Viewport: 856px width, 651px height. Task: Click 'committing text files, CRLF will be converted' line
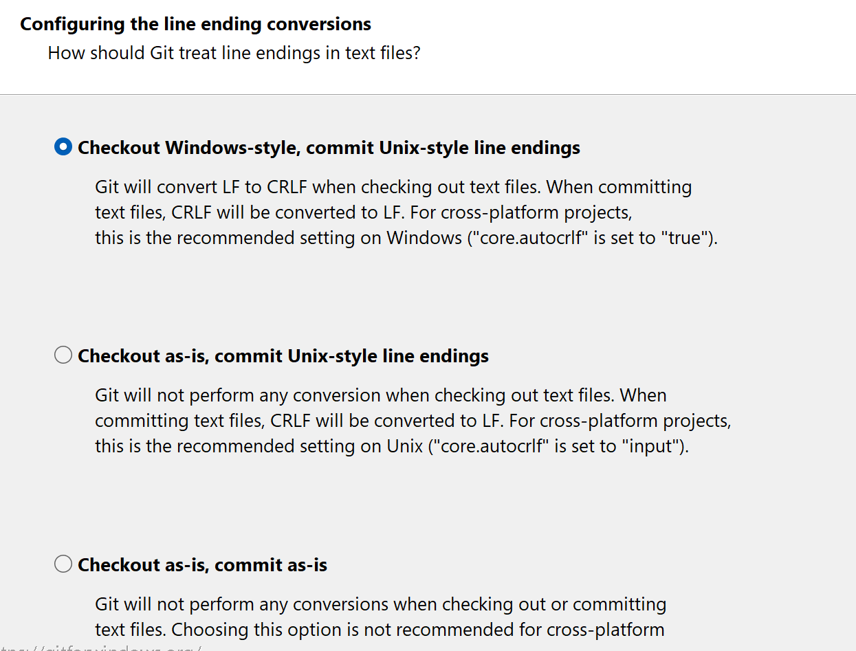[x=413, y=421]
